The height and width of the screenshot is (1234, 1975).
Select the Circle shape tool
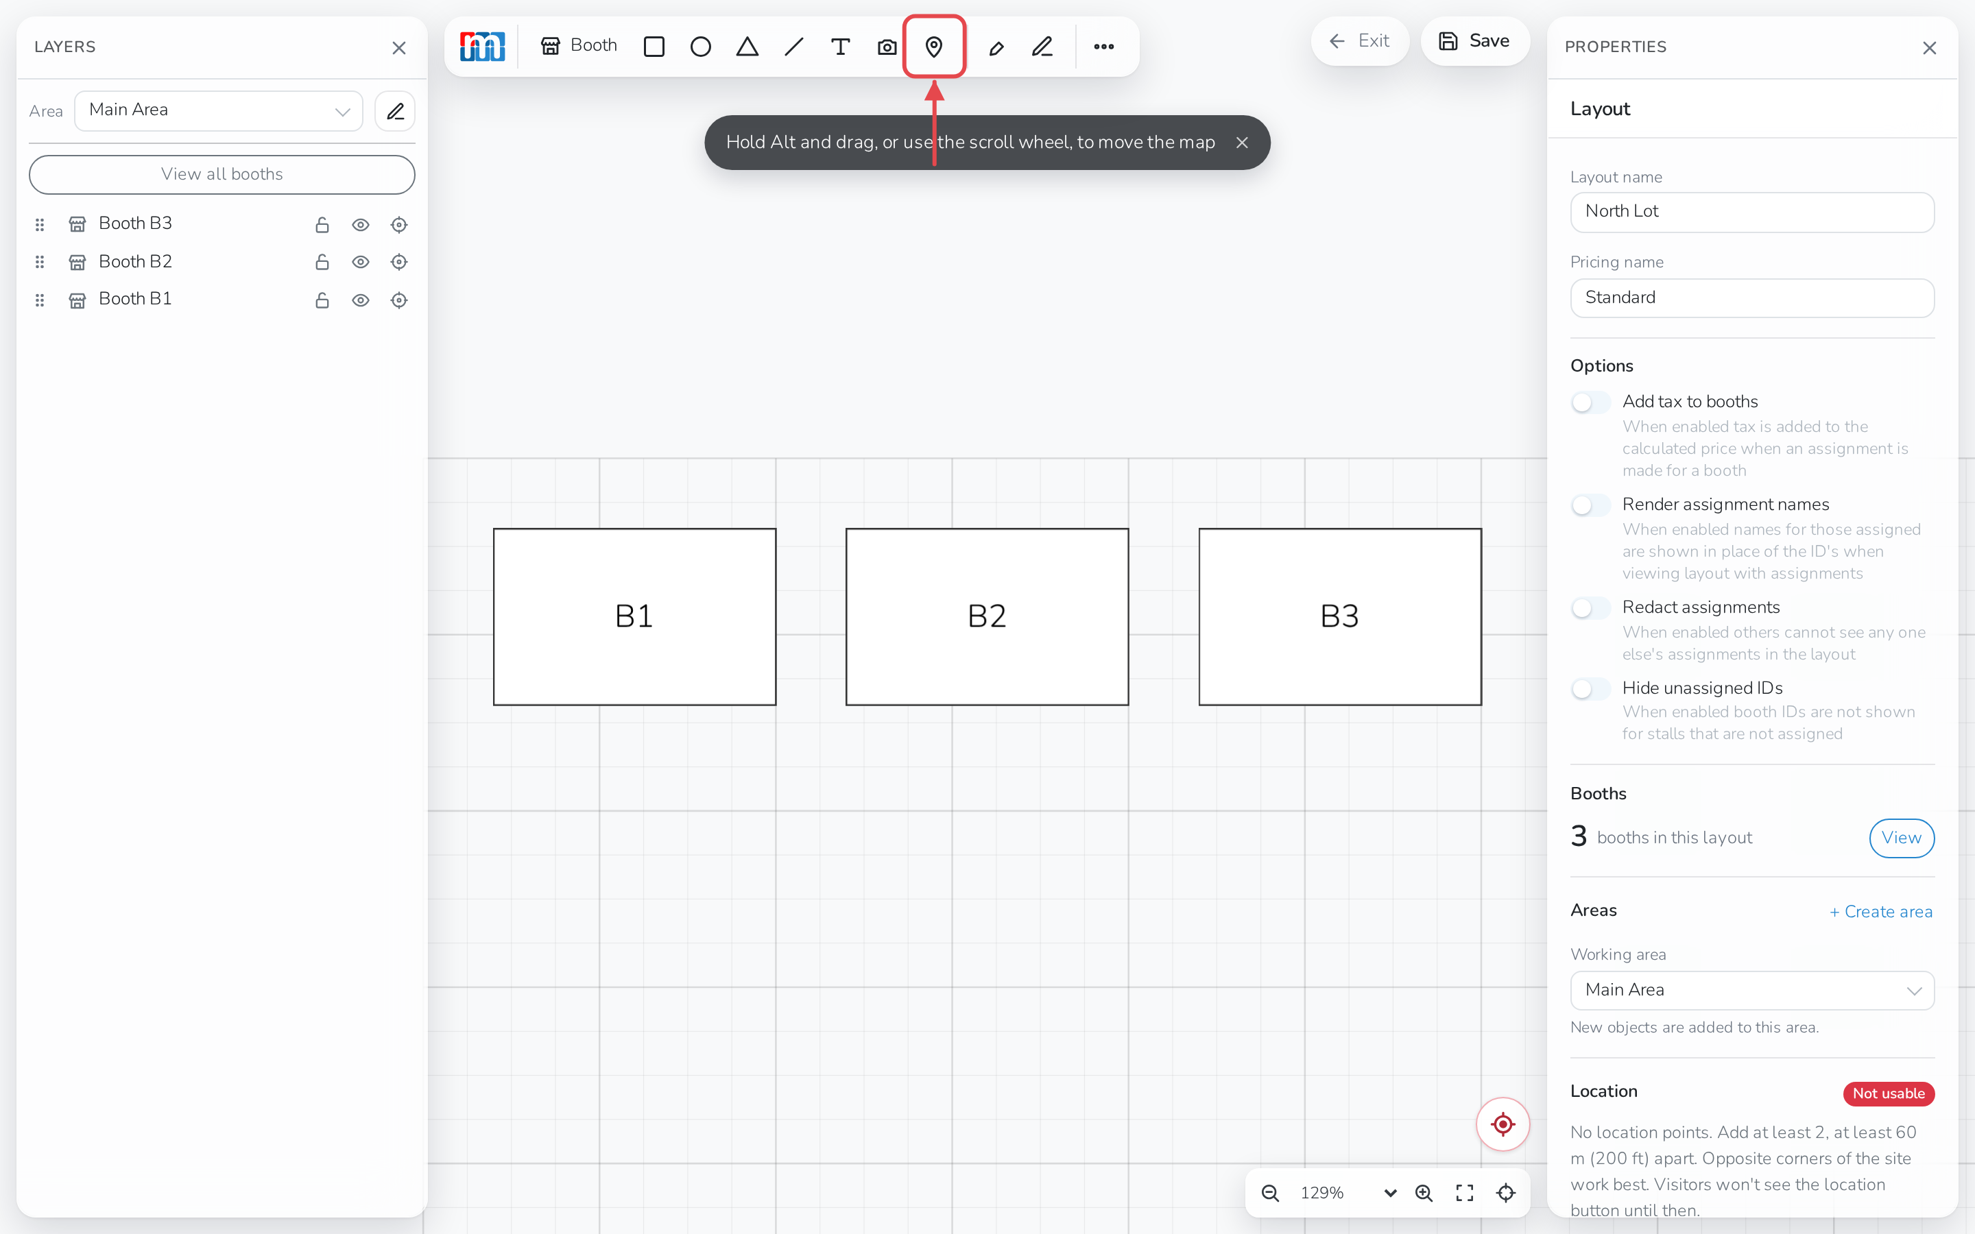tap(700, 47)
